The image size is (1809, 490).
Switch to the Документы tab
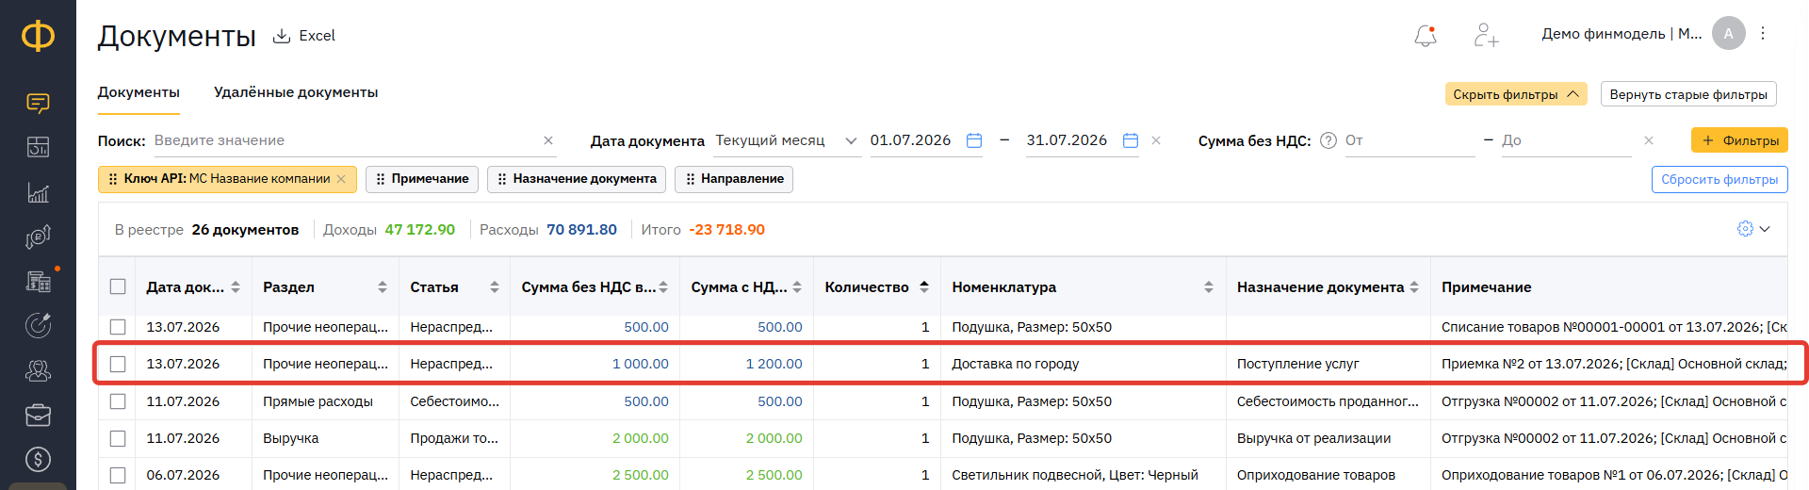coord(139,92)
